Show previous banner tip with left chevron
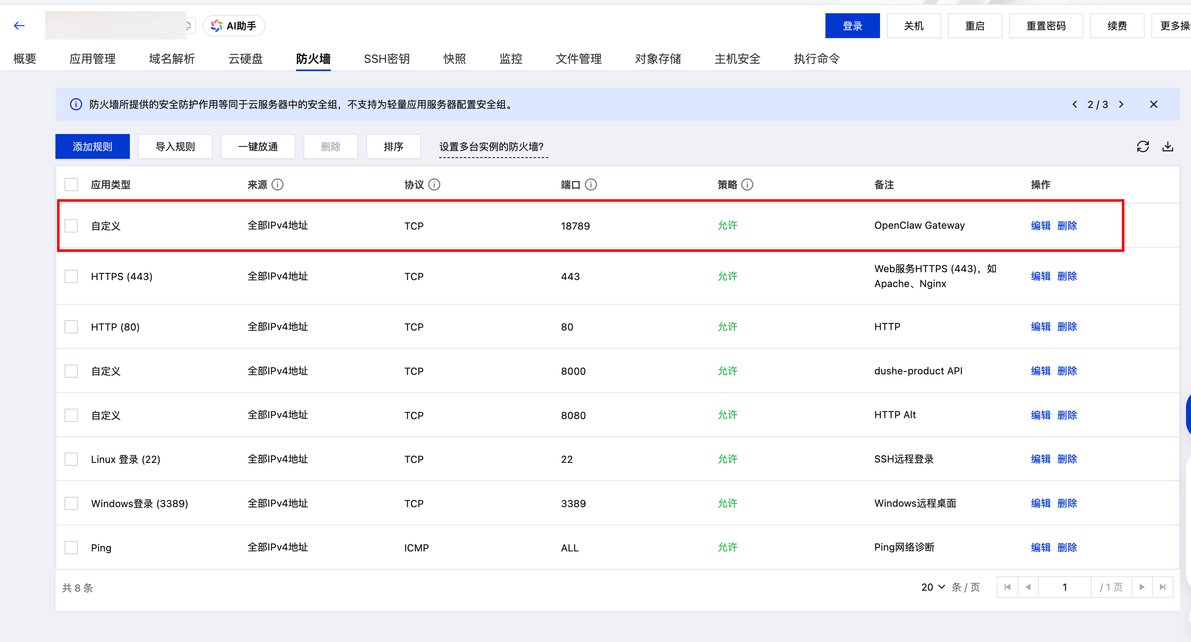 click(x=1074, y=105)
